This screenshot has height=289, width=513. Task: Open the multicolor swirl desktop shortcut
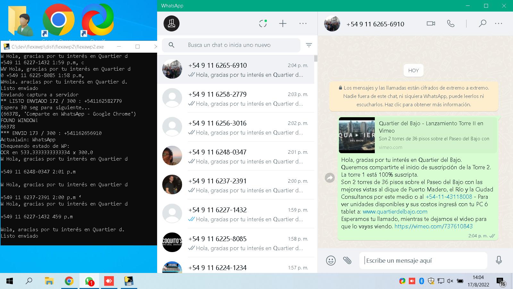[x=97, y=20]
